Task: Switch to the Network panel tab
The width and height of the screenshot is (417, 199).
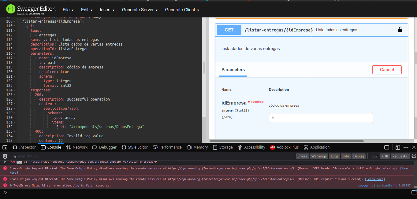Action: [x=77, y=147]
